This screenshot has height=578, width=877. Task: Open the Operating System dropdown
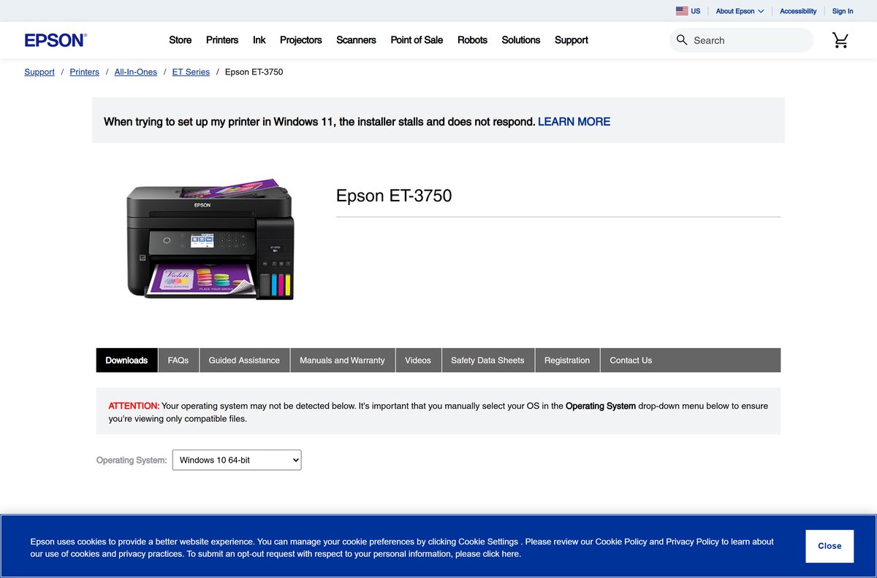click(237, 460)
